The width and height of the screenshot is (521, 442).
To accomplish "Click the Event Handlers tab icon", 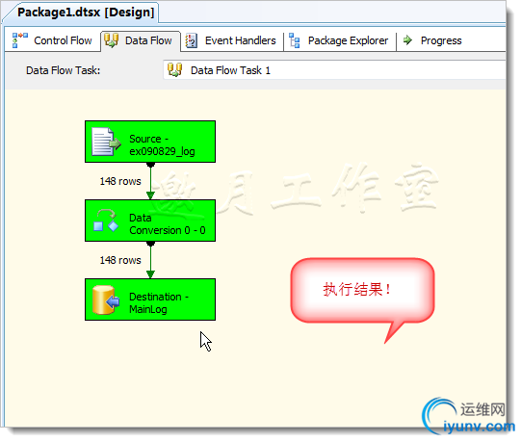I will pos(192,40).
